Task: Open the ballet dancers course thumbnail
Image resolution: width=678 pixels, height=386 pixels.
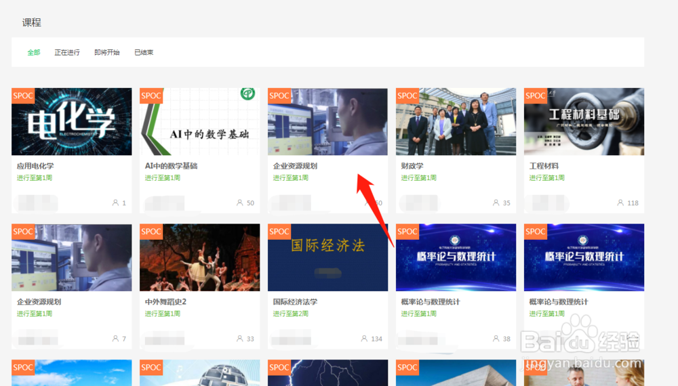Action: [200, 257]
